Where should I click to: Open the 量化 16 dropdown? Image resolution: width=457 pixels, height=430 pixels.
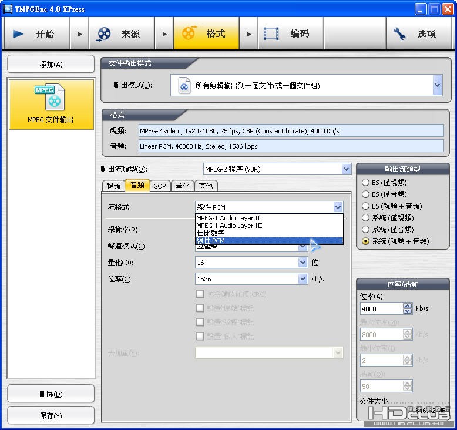(x=303, y=263)
